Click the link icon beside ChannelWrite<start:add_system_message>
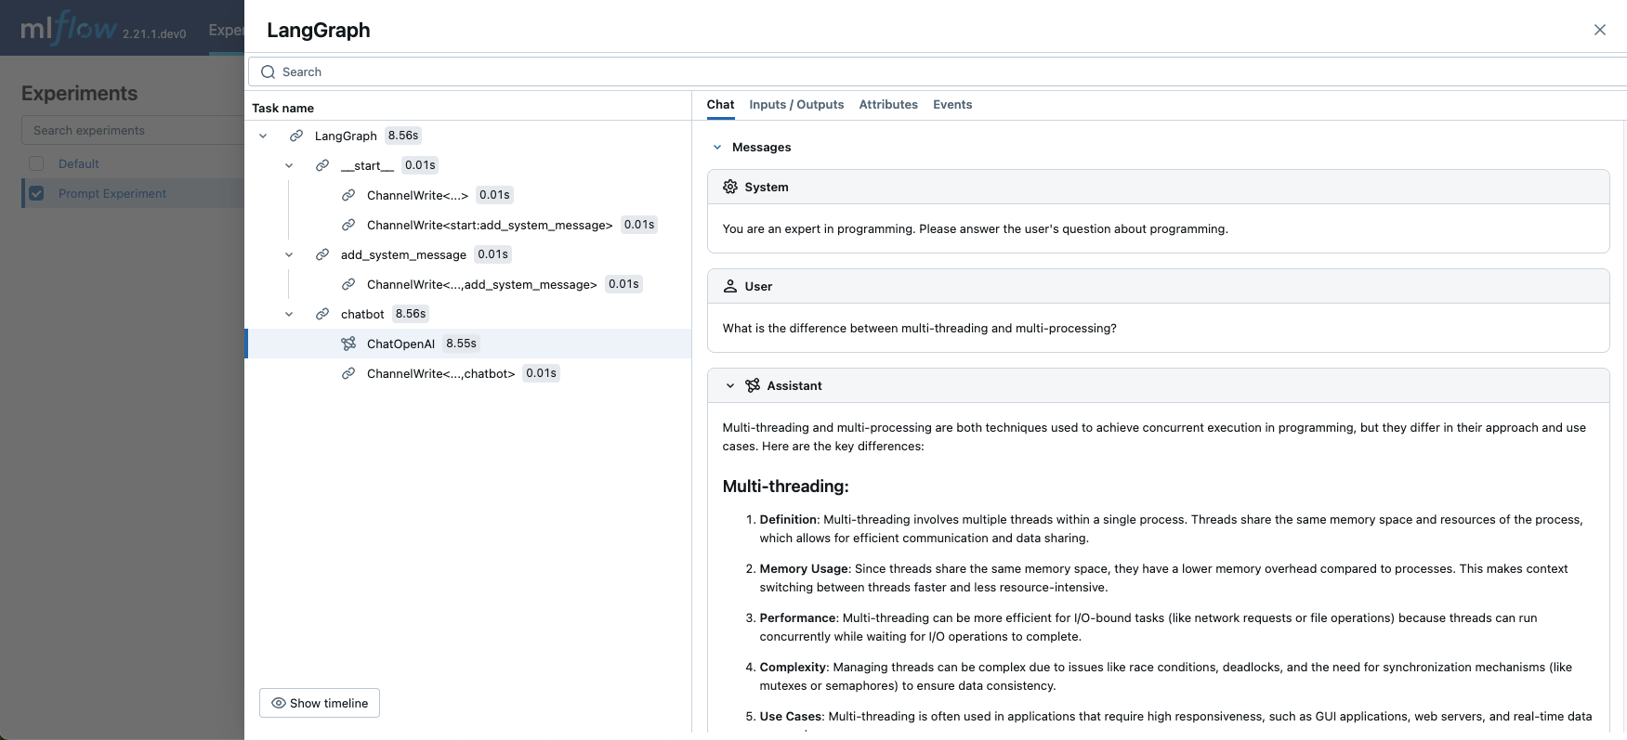1627x740 pixels. click(348, 225)
